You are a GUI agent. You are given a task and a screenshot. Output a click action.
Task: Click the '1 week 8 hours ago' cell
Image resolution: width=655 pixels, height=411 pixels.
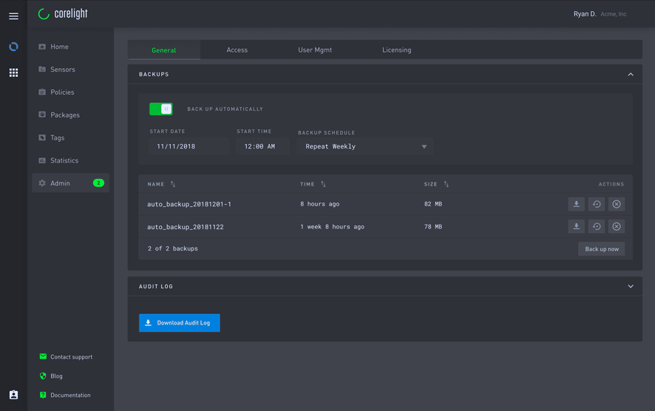[332, 227]
